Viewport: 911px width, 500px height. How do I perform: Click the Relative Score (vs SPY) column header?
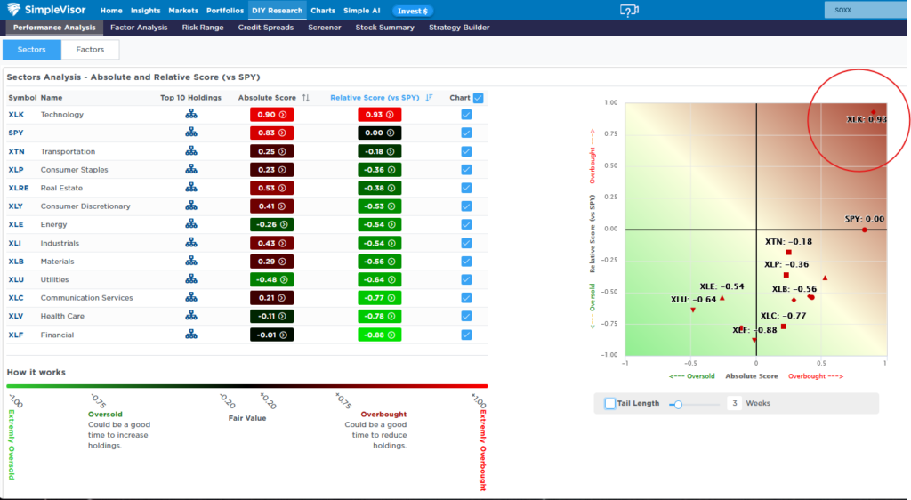coord(375,98)
